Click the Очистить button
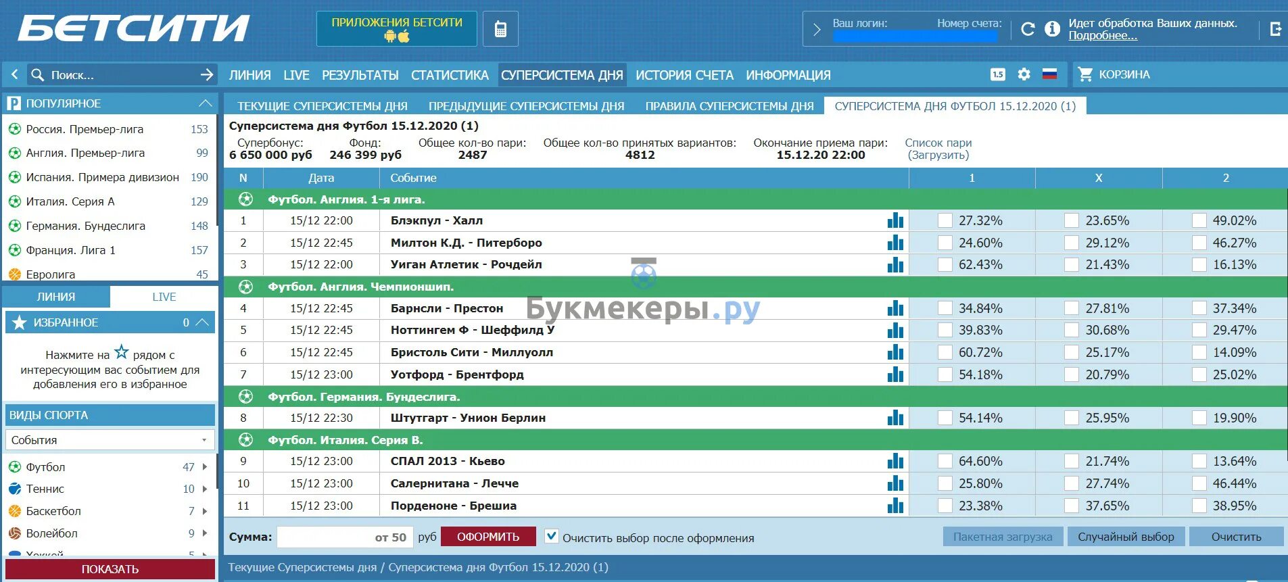The image size is (1288, 582). 1236,537
